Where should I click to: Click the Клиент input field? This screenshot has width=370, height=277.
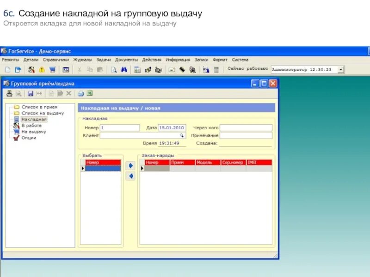(x=143, y=135)
